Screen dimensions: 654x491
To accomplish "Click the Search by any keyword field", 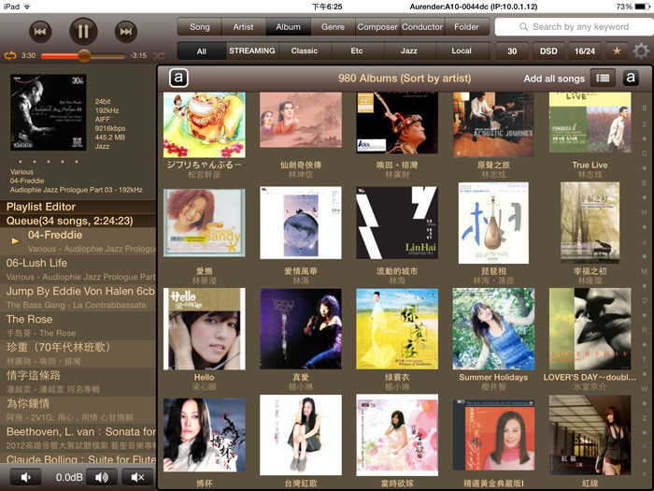I will coord(575,27).
